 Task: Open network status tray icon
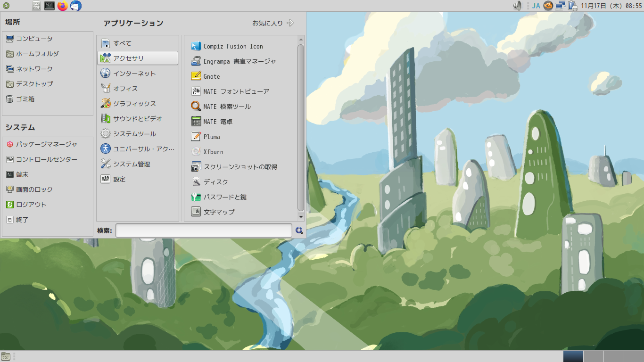point(561,6)
